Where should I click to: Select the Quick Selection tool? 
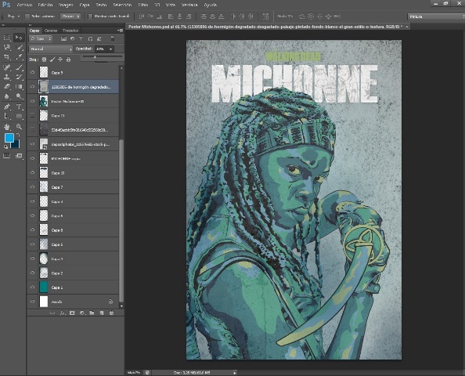[x=19, y=47]
